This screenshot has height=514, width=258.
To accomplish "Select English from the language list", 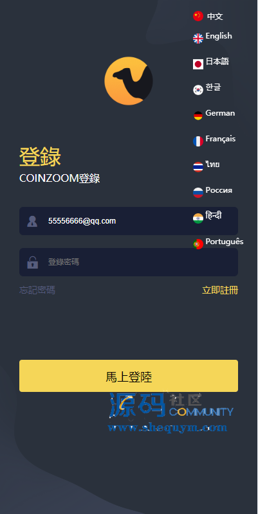I will click(x=219, y=36).
